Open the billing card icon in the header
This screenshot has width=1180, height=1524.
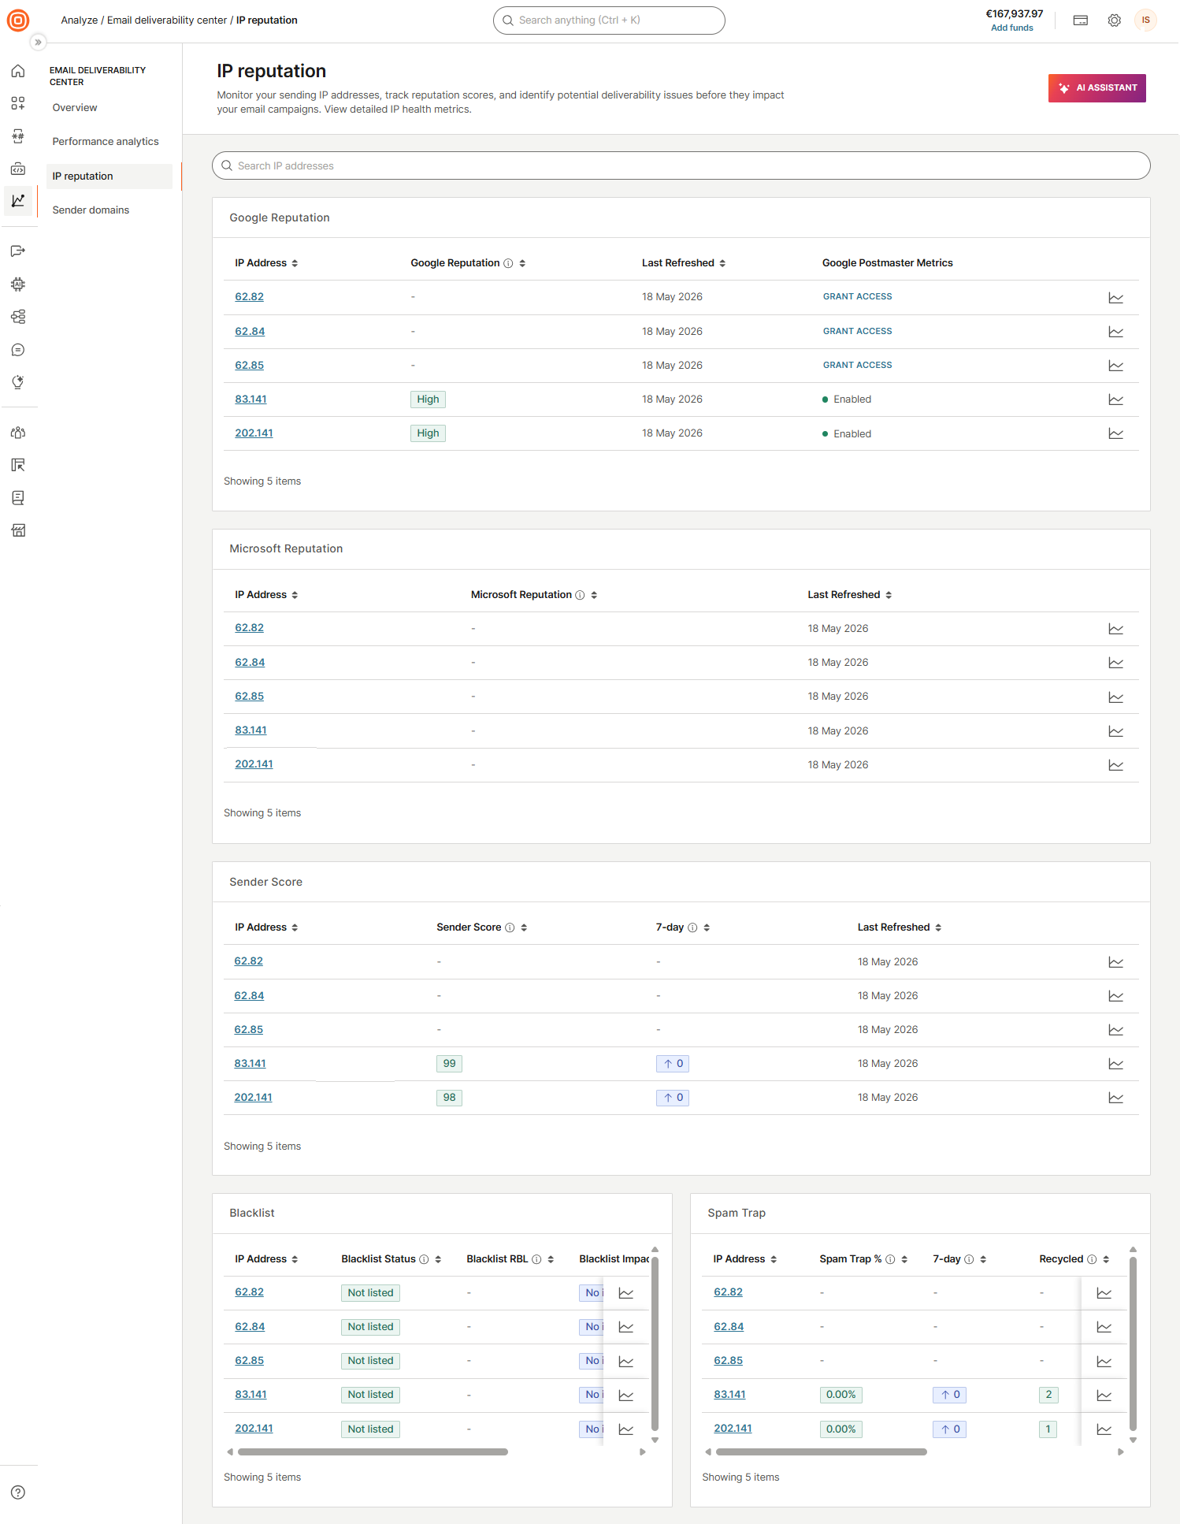click(x=1081, y=20)
